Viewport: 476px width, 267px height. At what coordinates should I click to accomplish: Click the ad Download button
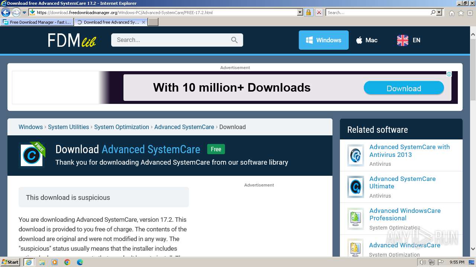point(404,88)
